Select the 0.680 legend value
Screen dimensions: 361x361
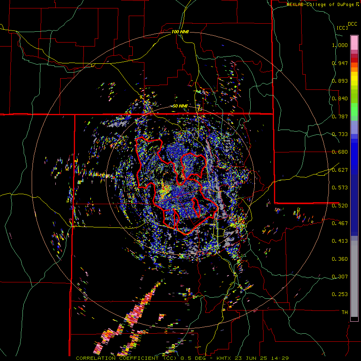click(x=340, y=152)
